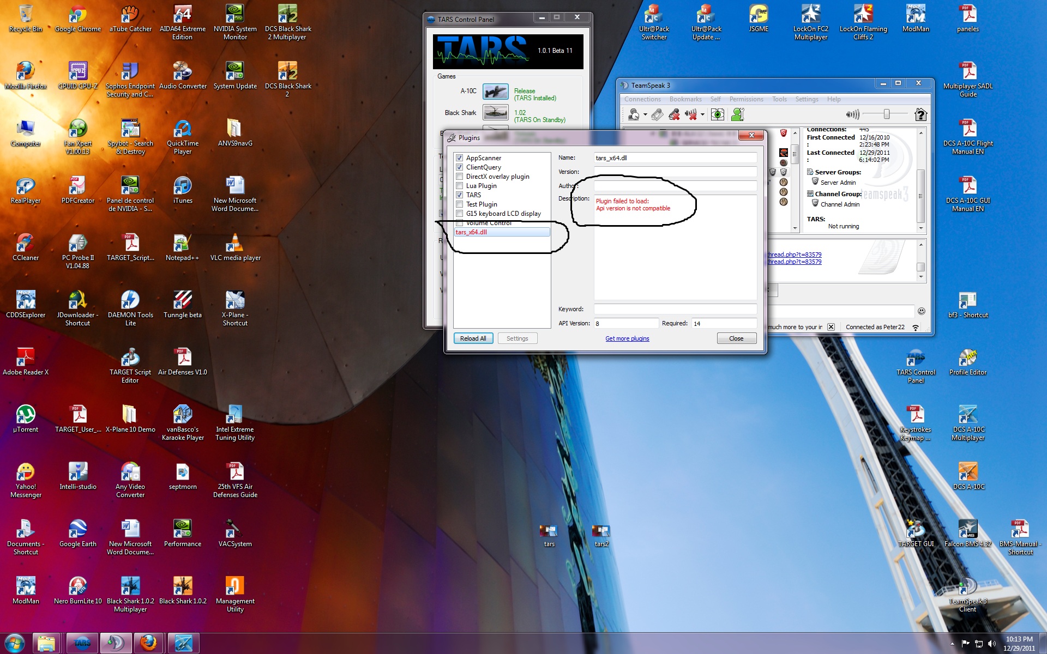Expand the speaker mute dropdown arrow in TeamSpeak

tap(702, 115)
